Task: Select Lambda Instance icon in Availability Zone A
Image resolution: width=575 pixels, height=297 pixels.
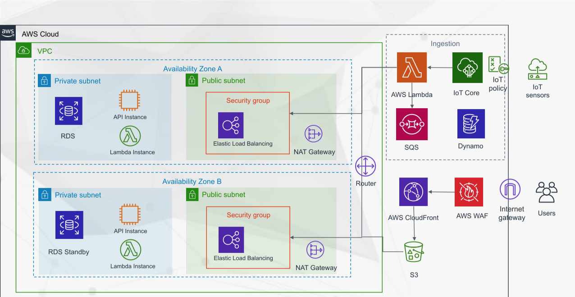Action: click(130, 136)
